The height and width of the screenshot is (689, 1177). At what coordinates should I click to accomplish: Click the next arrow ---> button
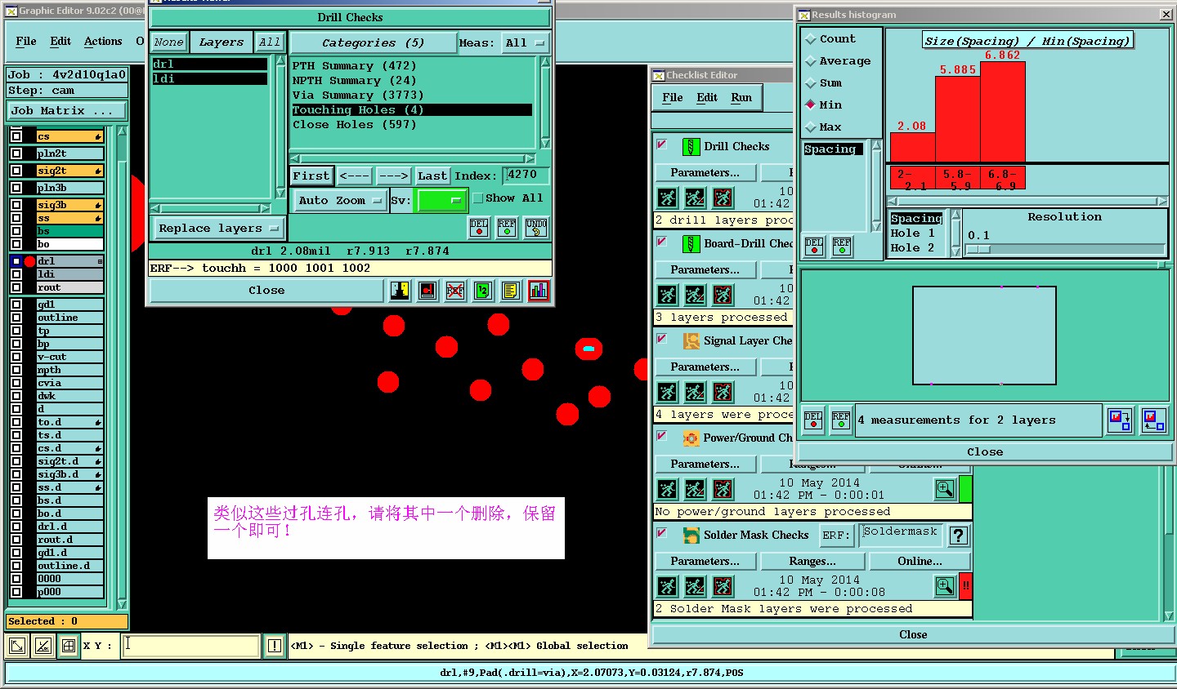(393, 176)
